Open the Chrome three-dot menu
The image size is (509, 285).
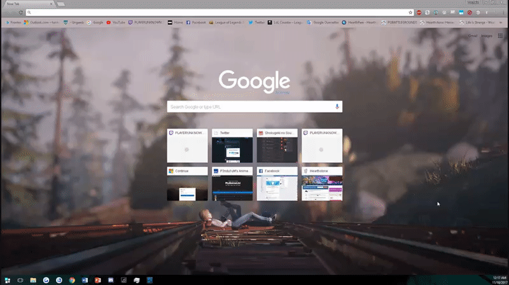(x=503, y=13)
